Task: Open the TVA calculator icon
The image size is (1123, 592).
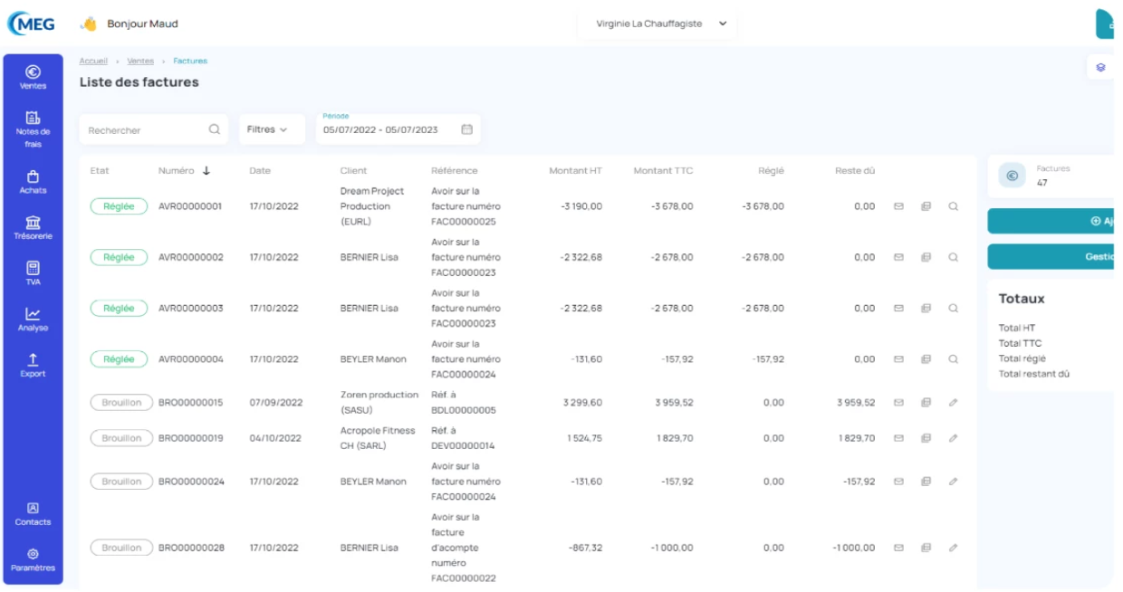Action: tap(33, 273)
